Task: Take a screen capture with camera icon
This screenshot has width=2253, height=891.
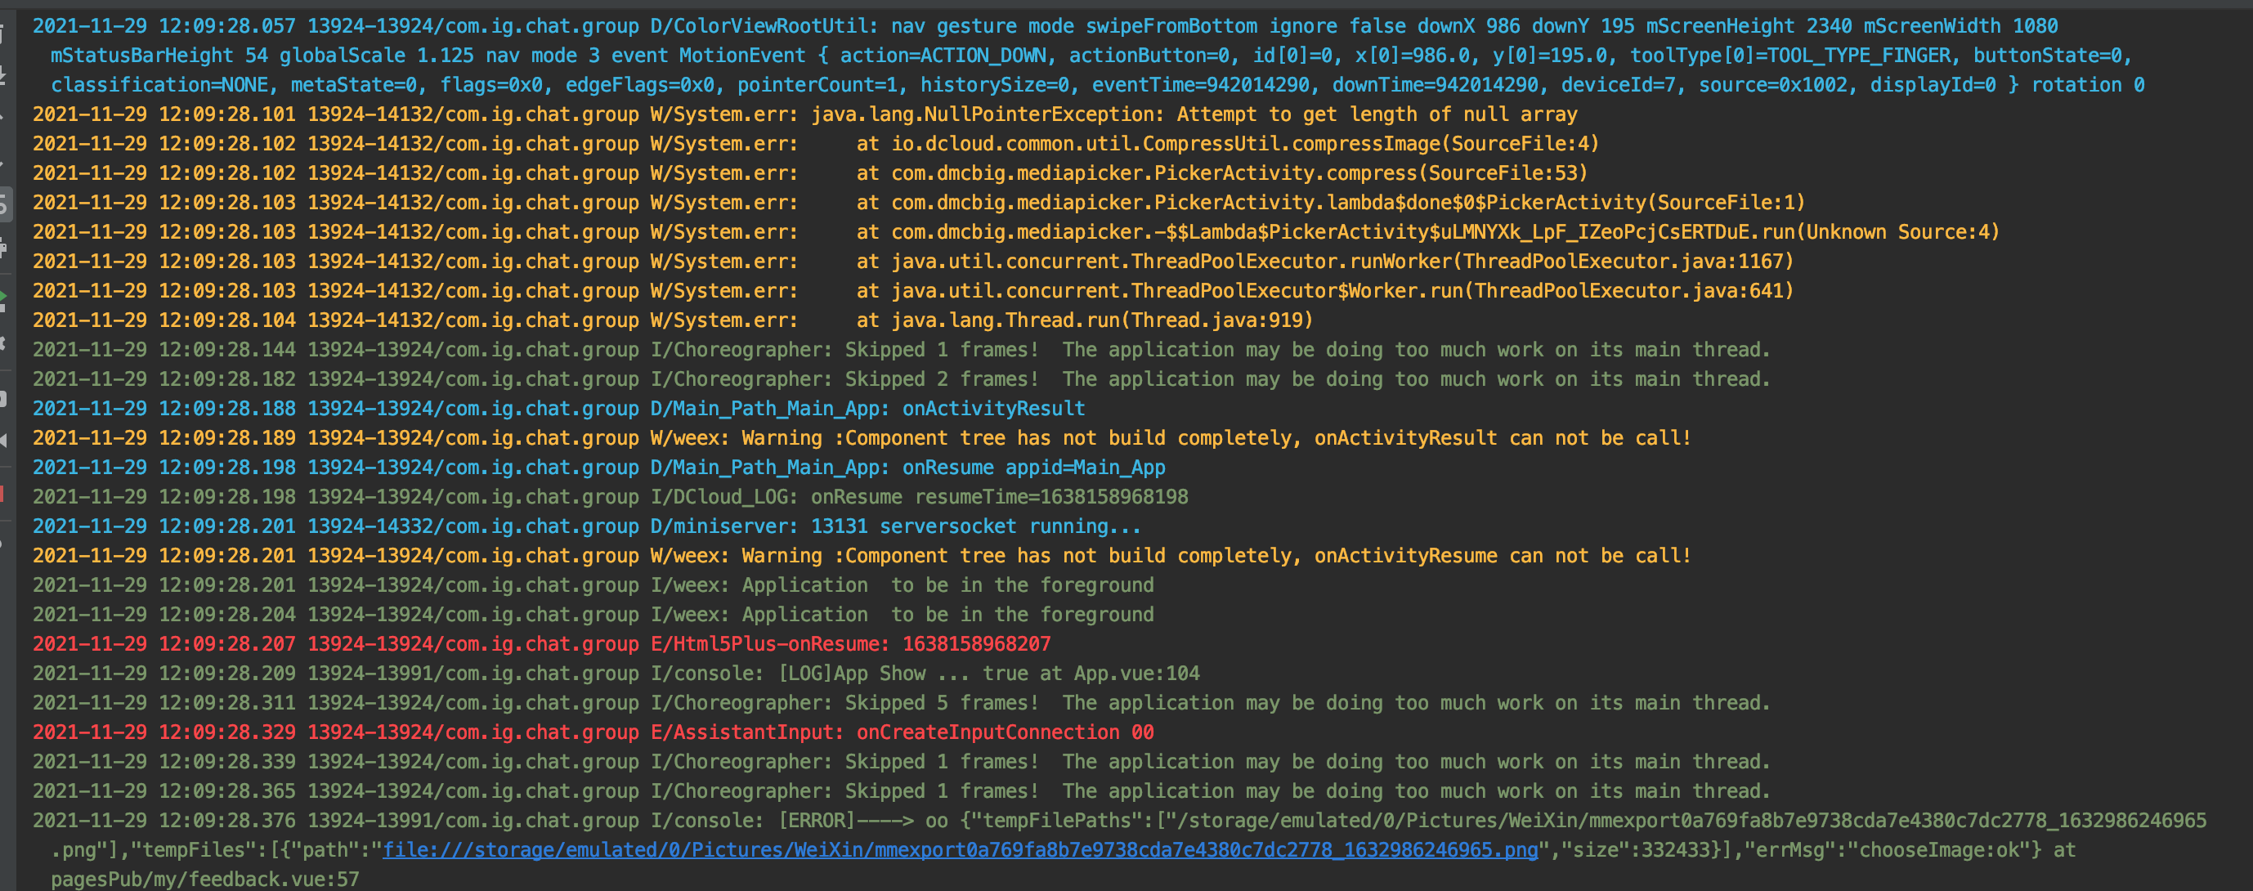Action: tap(3, 399)
